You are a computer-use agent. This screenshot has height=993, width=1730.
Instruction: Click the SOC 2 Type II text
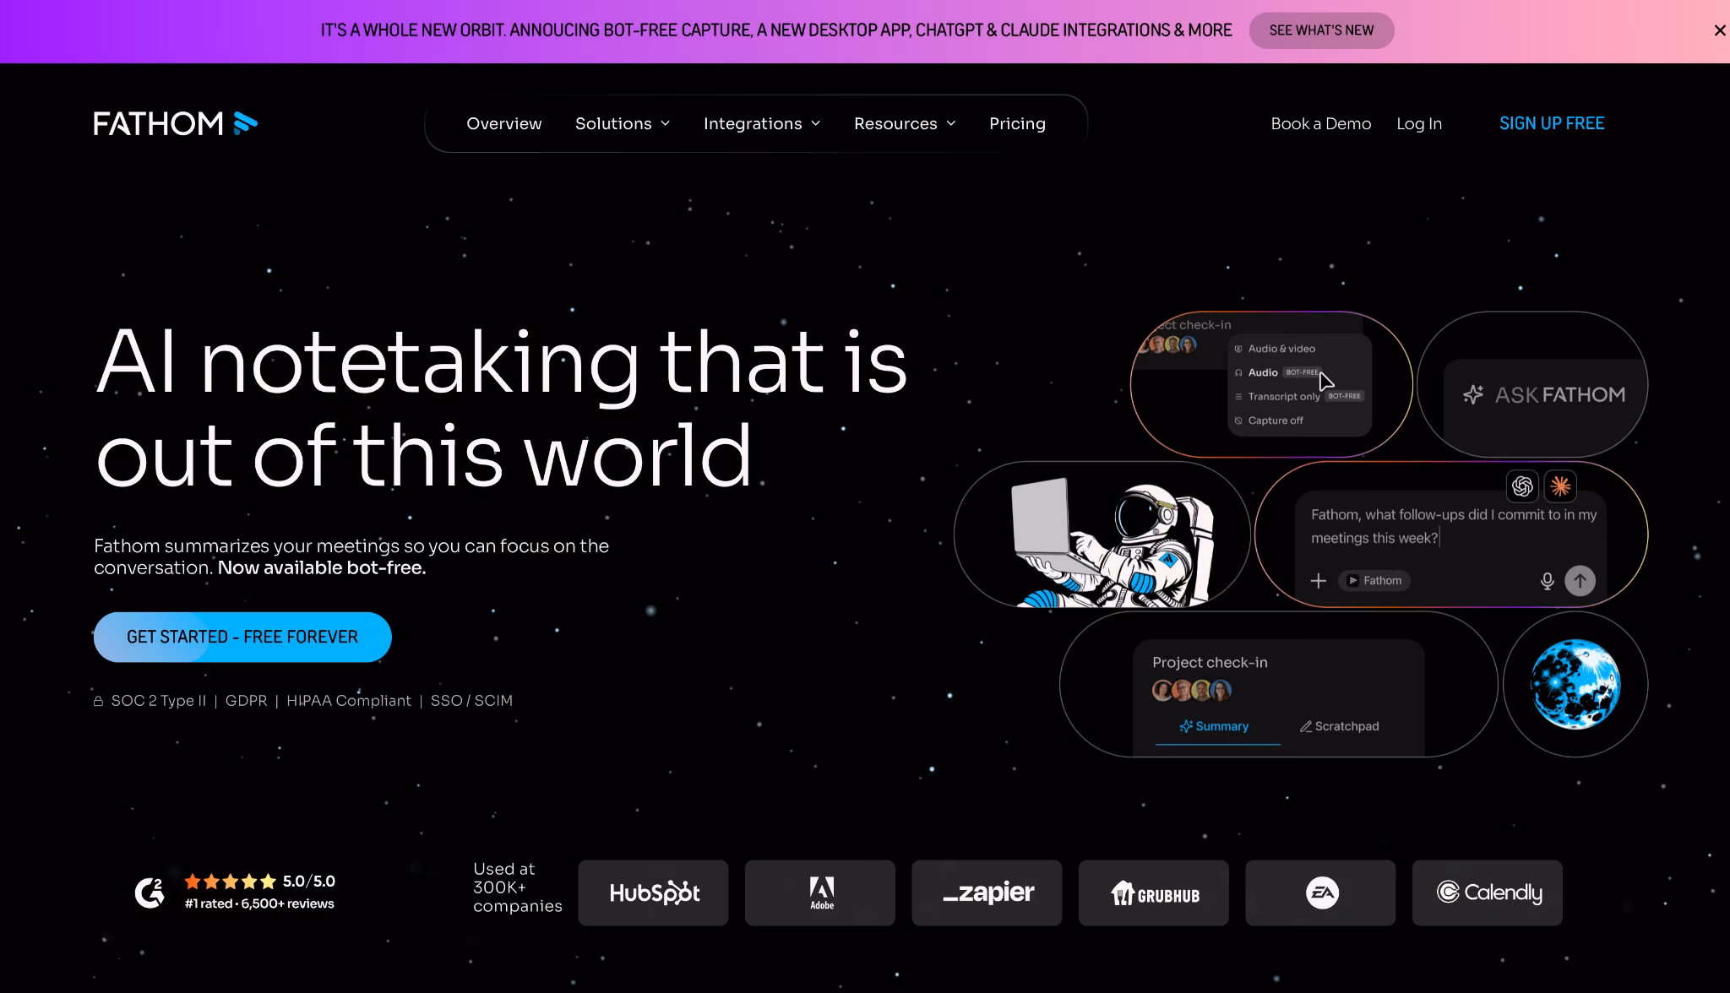click(x=159, y=701)
